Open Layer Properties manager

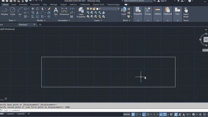coord(81,12)
